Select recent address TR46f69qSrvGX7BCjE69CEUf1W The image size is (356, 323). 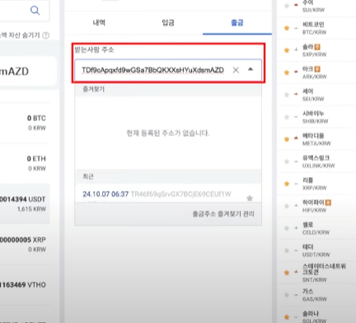coord(181,194)
